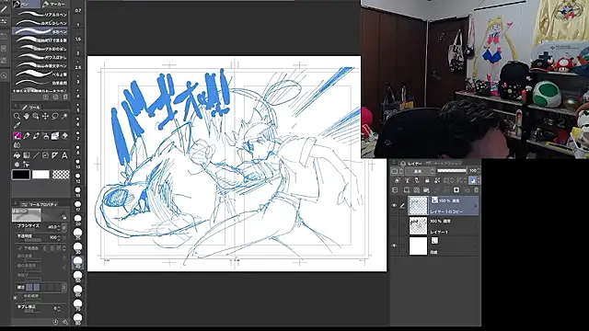
Task: Switch to the tab beside レイヤー
Action: pos(444,164)
